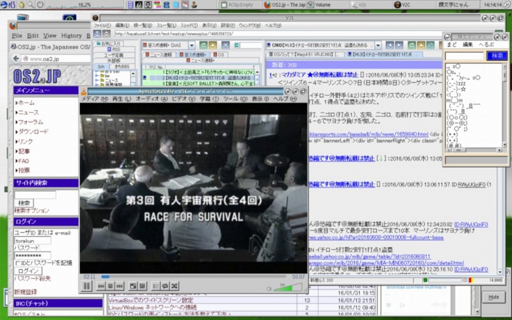Go to next thread with right arrow
Viewport: 512px width, 320px height.
click(x=399, y=45)
